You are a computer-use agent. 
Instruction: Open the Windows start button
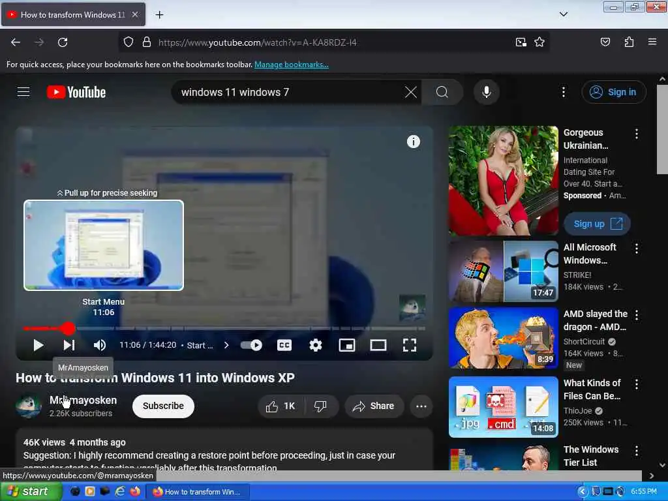coord(31,492)
